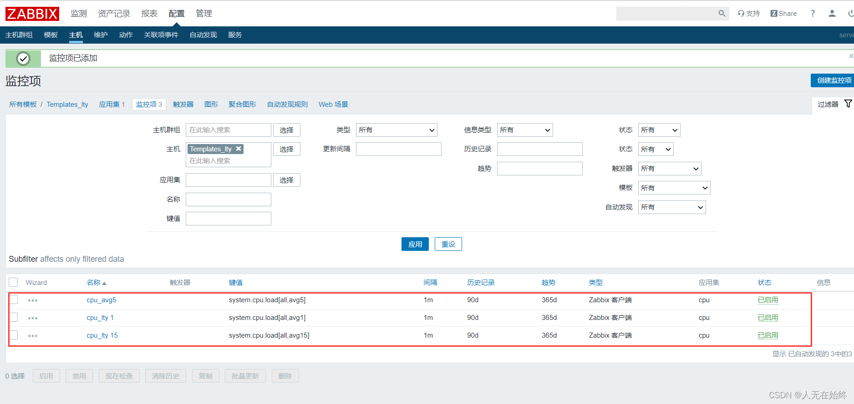Toggle 已启用 status for cpu_avg5
The width and height of the screenshot is (854, 404).
(x=768, y=300)
